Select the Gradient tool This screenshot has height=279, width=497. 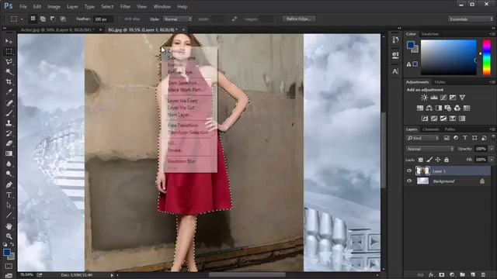[9, 153]
